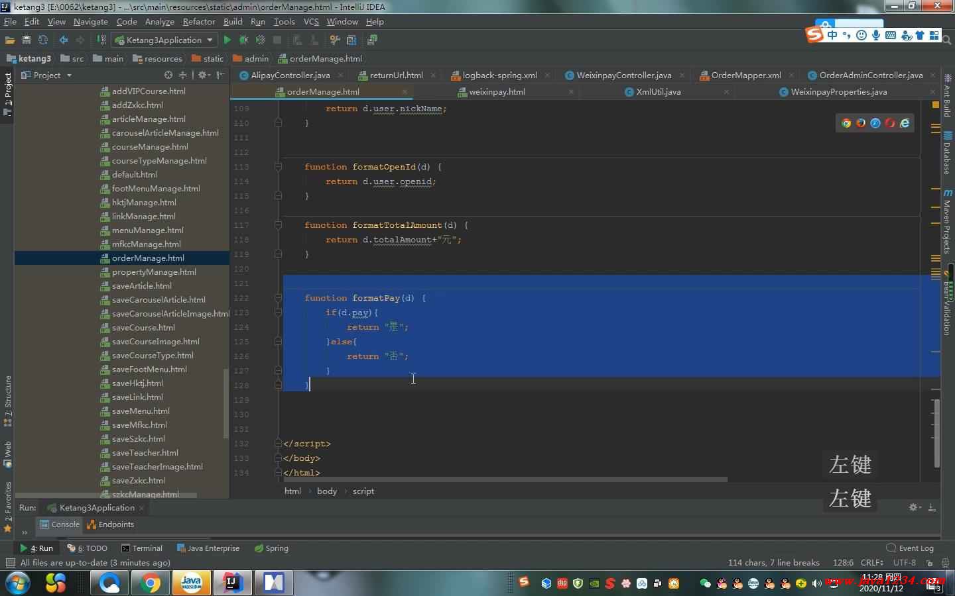This screenshot has width=955, height=596.
Task: Open the Terminal tool window
Action: click(x=142, y=548)
